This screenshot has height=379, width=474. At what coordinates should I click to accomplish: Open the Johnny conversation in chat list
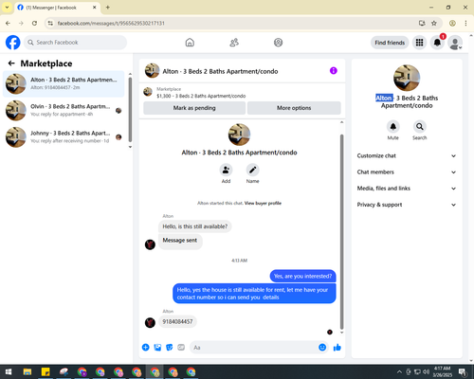[x=64, y=136]
